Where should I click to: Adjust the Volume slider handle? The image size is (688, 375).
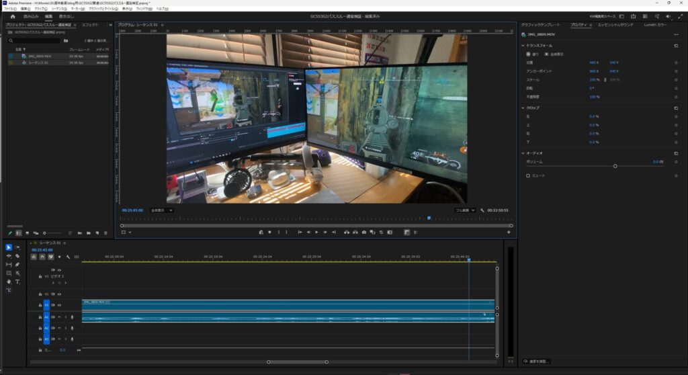click(x=615, y=166)
